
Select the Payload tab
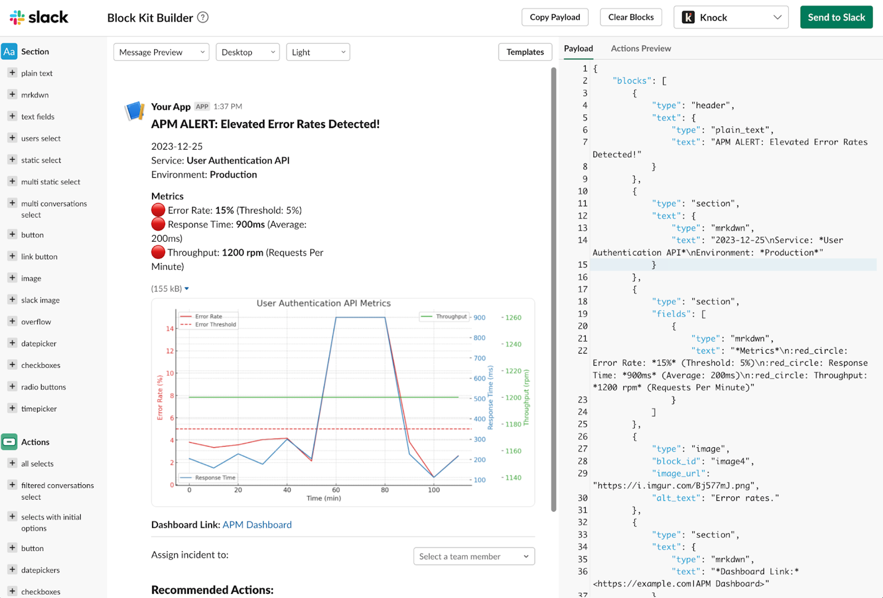point(578,49)
